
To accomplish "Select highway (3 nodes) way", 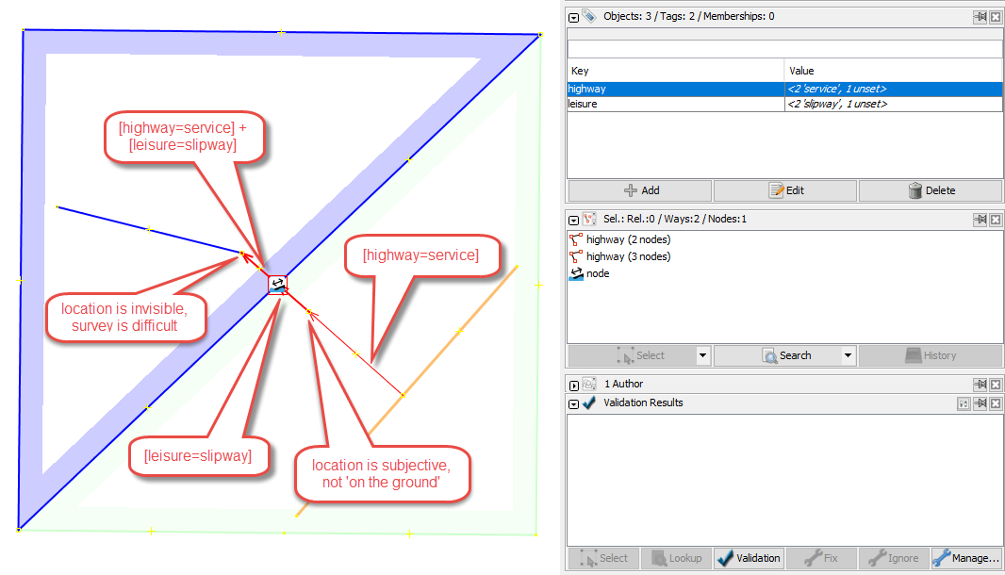I will coord(619,256).
